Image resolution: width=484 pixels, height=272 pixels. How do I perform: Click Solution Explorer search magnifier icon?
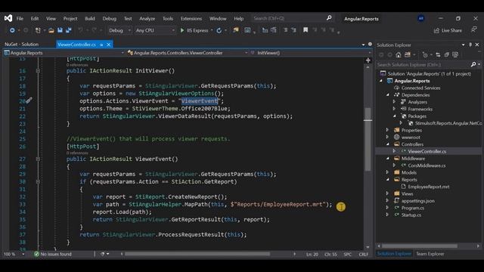point(473,64)
